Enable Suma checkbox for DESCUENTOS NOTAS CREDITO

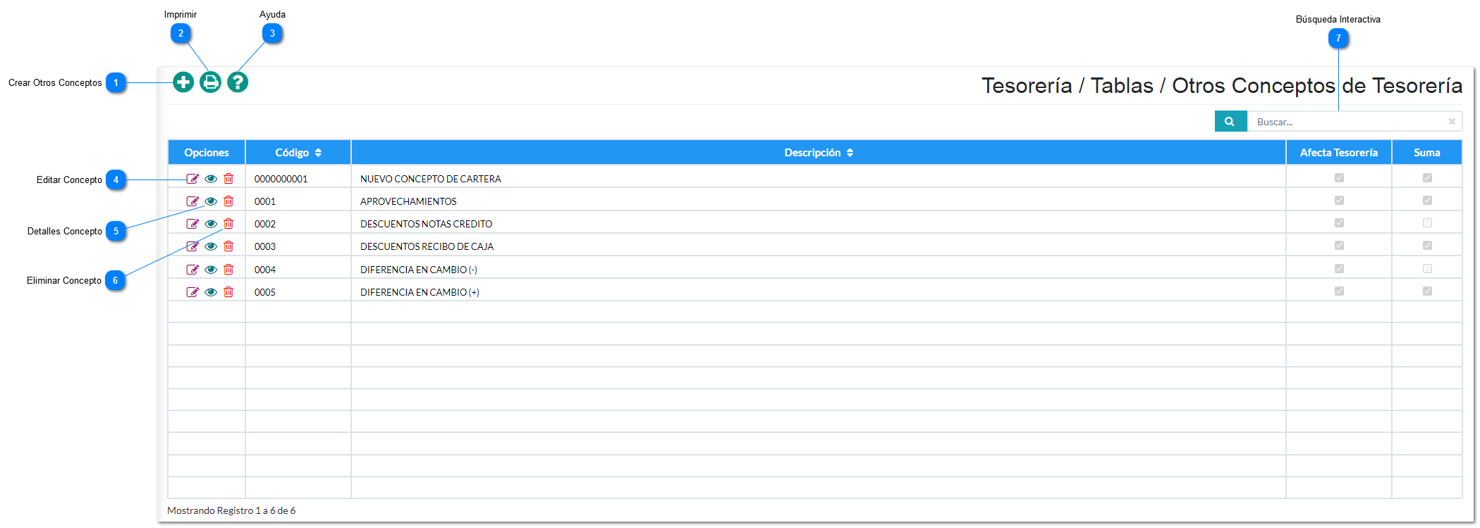click(x=1427, y=223)
